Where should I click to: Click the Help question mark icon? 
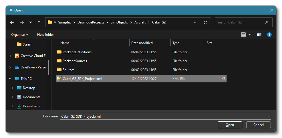(269, 35)
